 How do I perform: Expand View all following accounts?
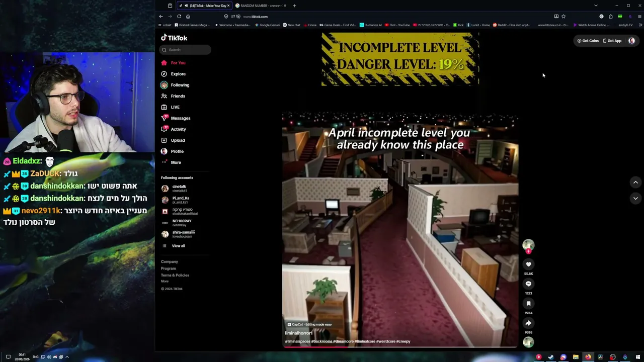(173, 246)
